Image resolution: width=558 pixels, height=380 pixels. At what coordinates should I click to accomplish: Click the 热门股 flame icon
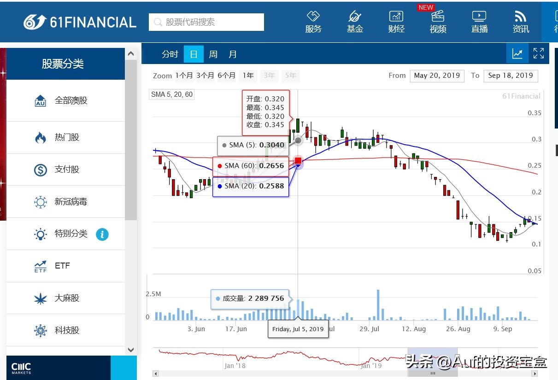pyautogui.click(x=41, y=137)
